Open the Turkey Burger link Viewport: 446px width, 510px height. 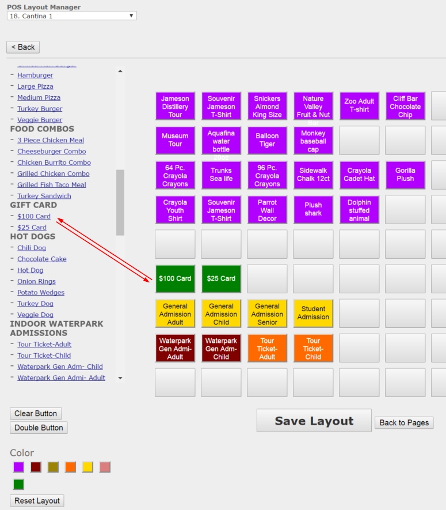[40, 109]
